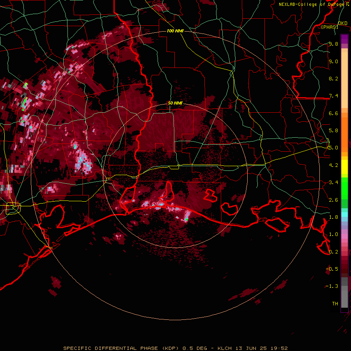Click the 5.0 value on color scale
This screenshot has height=351, width=351.
click(333, 148)
